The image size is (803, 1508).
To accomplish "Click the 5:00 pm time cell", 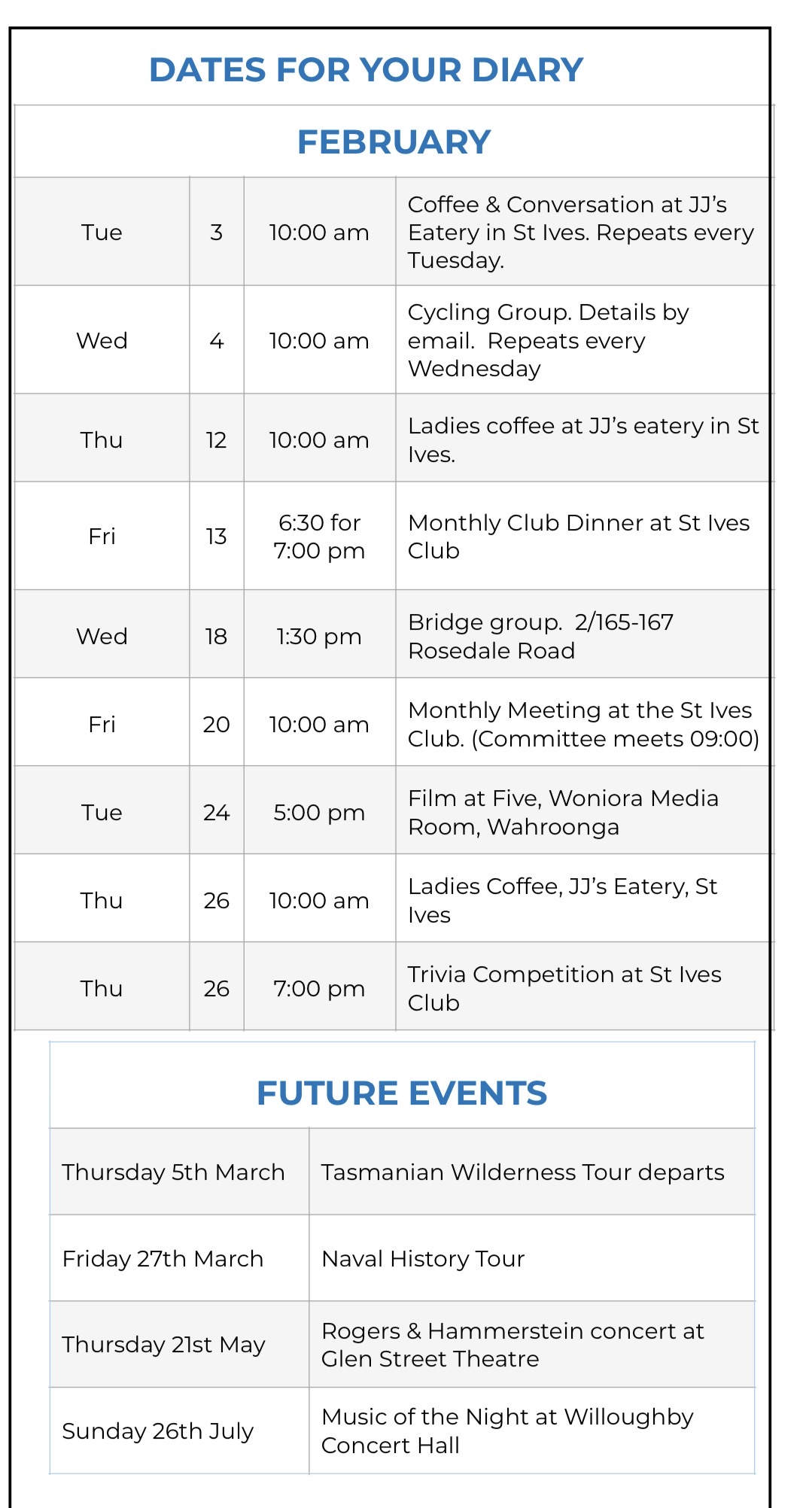I will coord(319,813).
